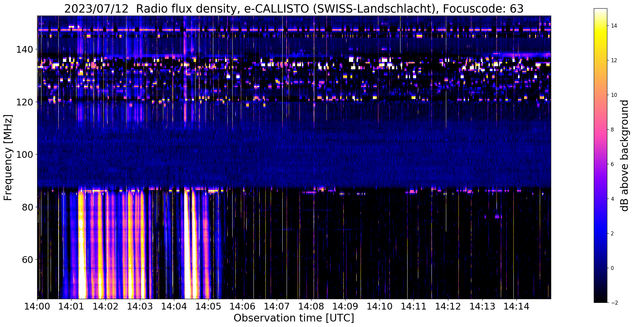Screen dimensions: 634x327
Task: Click the 14:00 time tick label
Action: click(37, 306)
